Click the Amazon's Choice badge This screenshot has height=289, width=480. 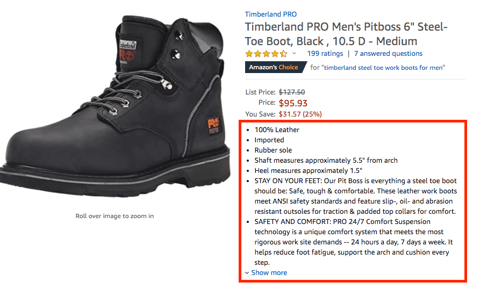(273, 68)
